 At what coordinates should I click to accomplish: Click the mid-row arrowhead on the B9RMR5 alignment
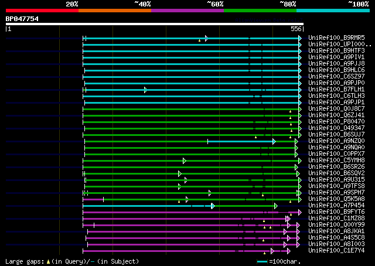(206, 38)
